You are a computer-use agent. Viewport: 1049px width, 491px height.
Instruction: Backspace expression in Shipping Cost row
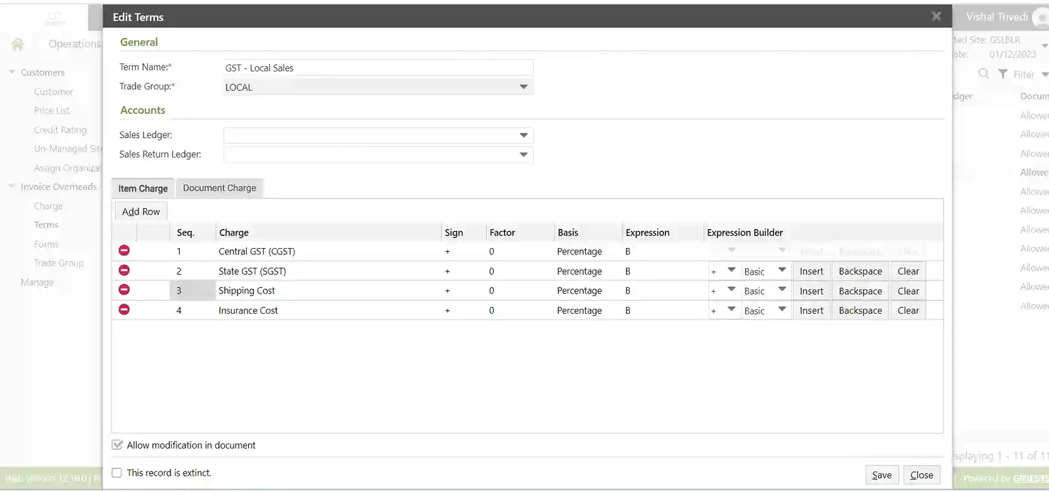860,291
